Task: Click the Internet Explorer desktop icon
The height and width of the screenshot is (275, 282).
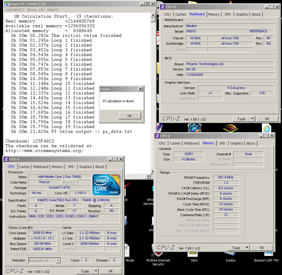Action: (266, 128)
